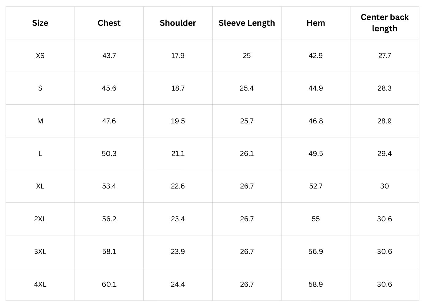Screen dimensions: 429x307
Task: Click center back length 27.7 for XS
Action: [x=385, y=56]
